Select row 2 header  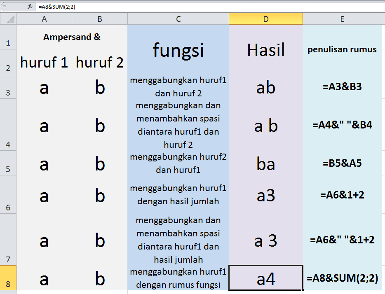point(8,62)
